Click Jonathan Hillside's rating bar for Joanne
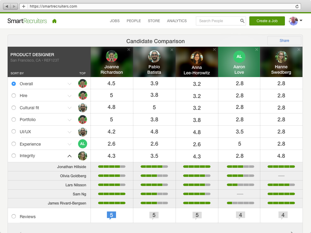 coord(112,167)
